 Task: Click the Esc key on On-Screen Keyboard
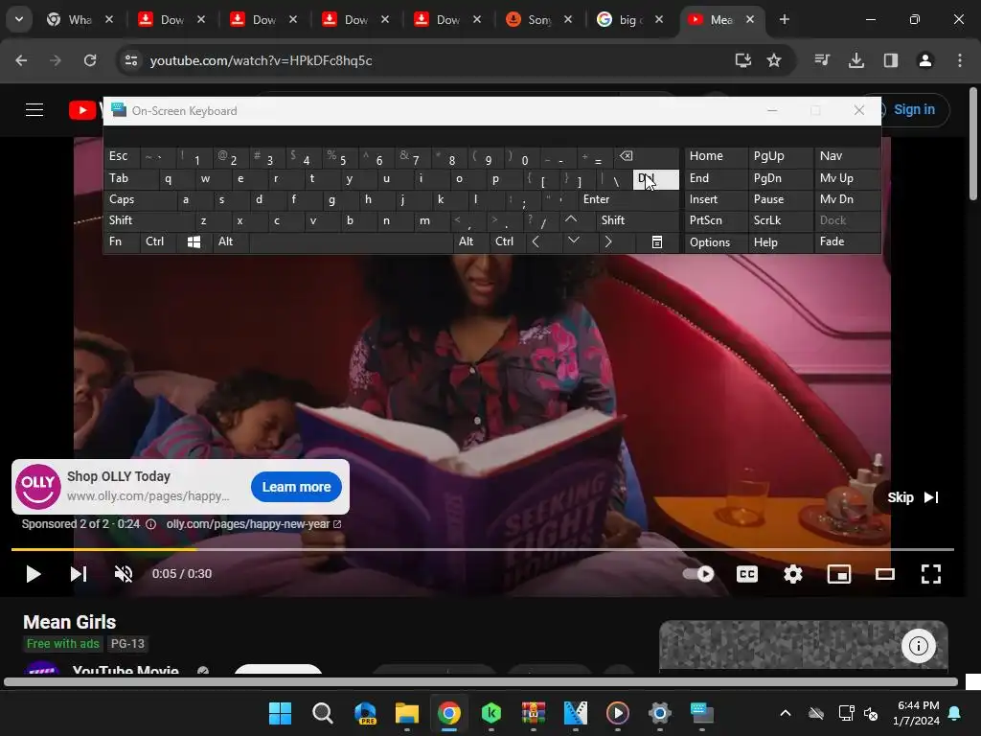tap(122, 156)
